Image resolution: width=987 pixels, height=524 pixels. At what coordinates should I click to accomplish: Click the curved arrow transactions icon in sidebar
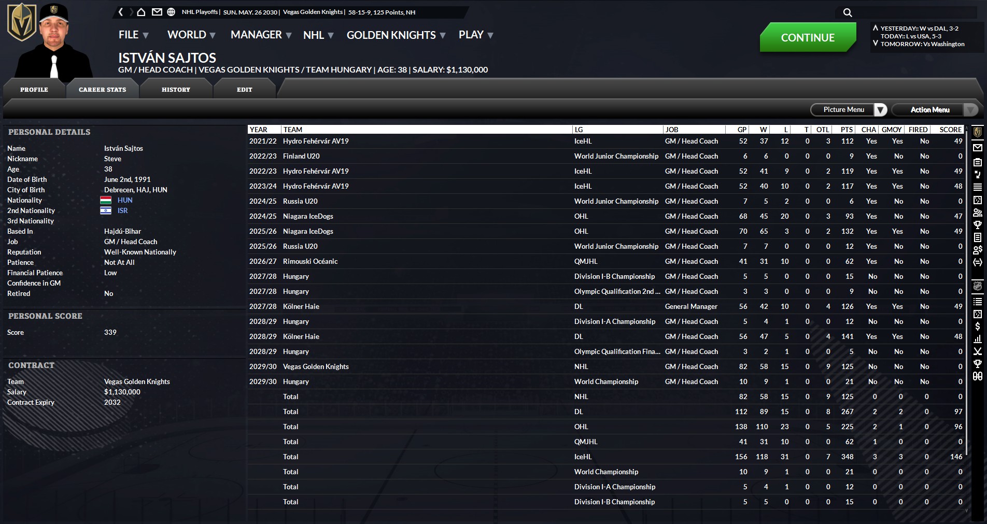(x=978, y=175)
